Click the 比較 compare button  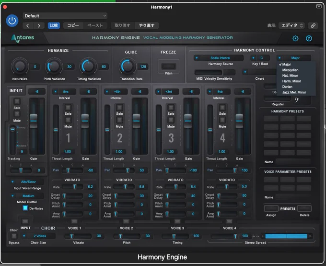coord(54,25)
